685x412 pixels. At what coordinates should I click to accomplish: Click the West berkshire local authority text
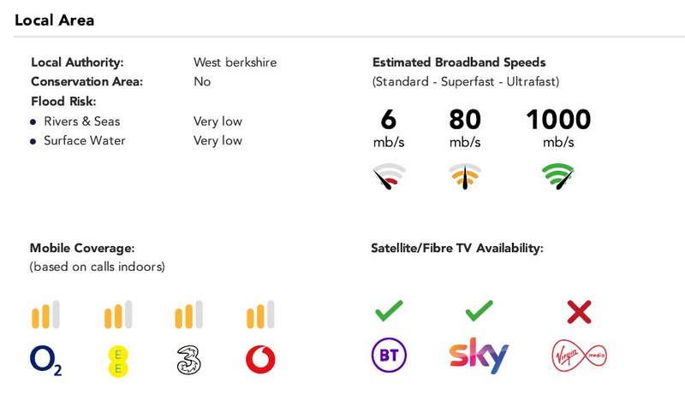235,62
